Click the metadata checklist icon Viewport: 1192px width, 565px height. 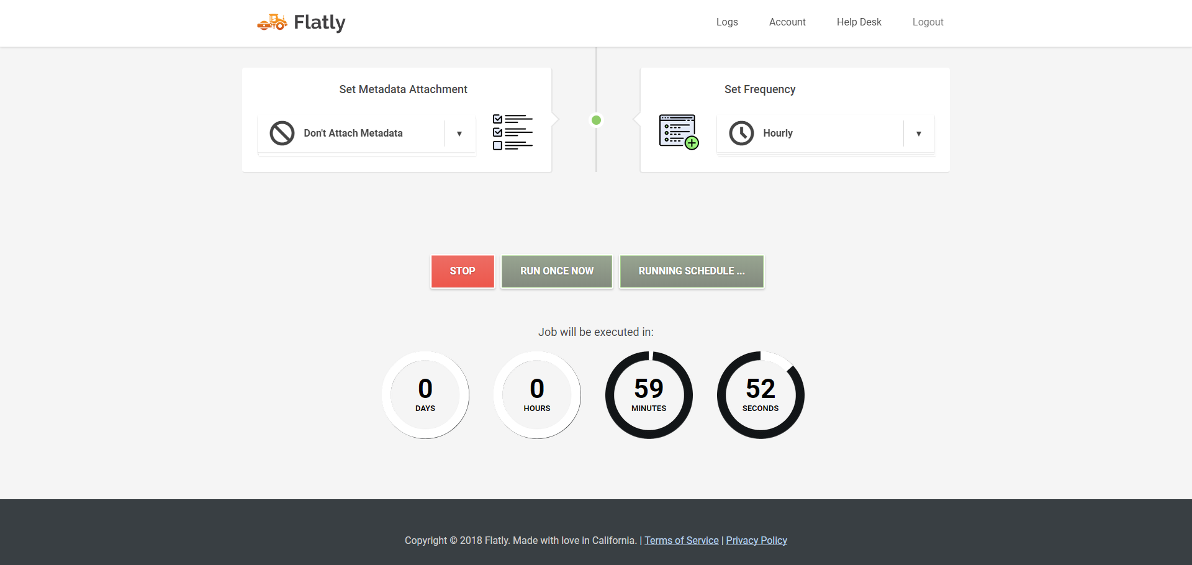coord(512,132)
